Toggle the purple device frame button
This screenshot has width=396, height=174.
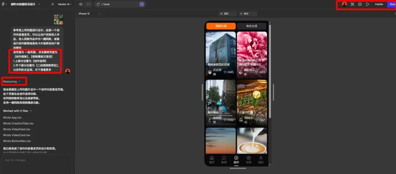click(x=142, y=4)
